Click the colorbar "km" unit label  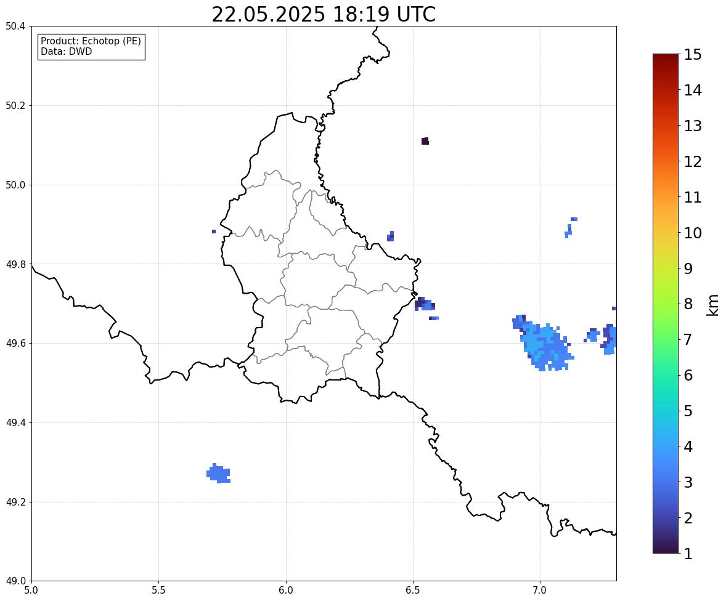pyautogui.click(x=712, y=305)
